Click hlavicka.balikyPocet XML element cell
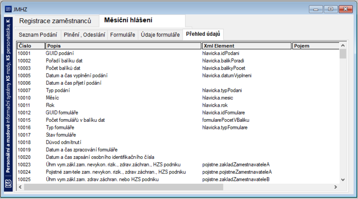This screenshot has width=358, height=199. click(224, 68)
